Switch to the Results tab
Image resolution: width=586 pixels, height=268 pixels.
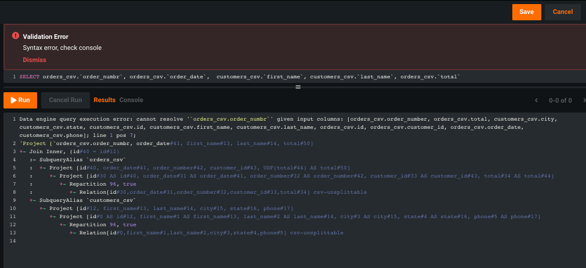tap(104, 100)
